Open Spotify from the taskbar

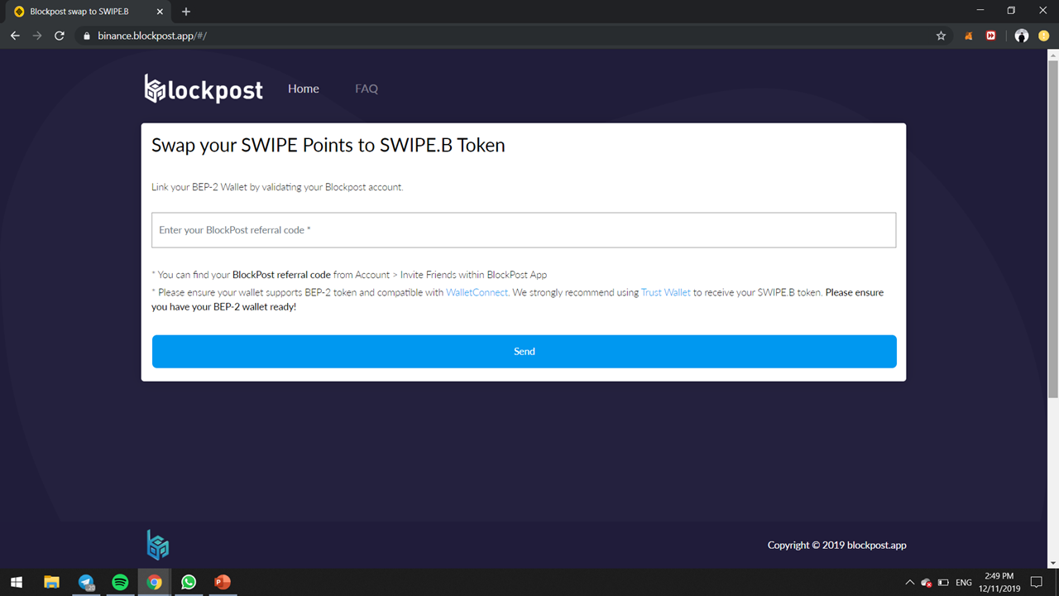point(120,583)
